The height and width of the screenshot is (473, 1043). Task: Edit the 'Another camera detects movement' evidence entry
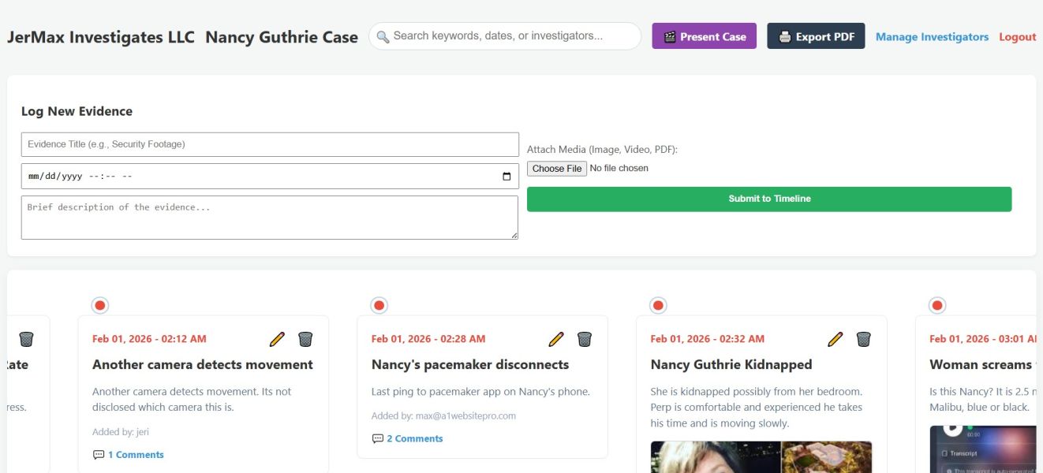point(277,338)
